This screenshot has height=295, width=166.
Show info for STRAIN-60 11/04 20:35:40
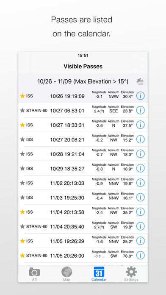(x=140, y=226)
